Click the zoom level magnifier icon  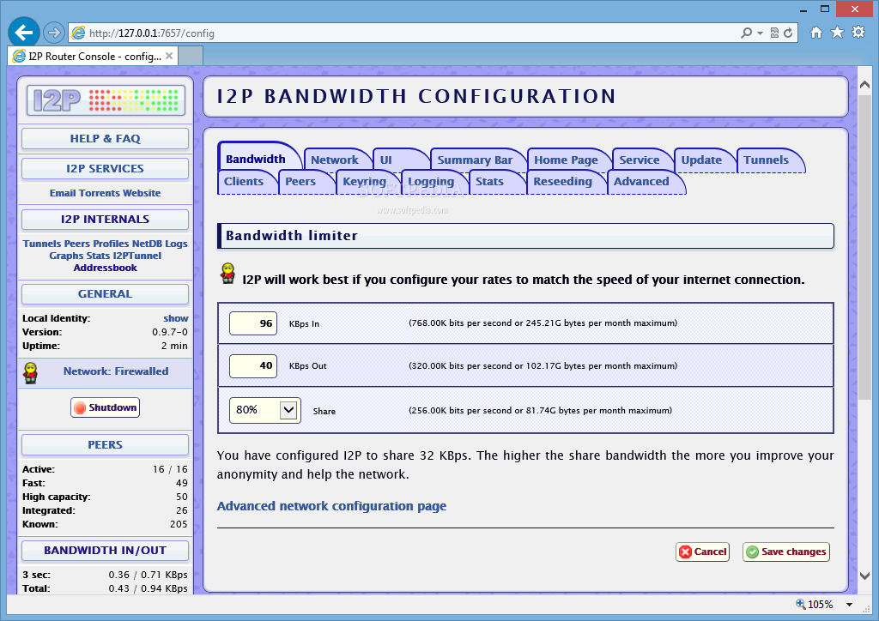(x=801, y=604)
